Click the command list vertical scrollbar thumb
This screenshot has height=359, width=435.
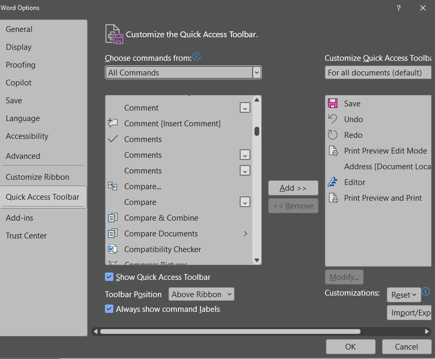[x=257, y=132]
